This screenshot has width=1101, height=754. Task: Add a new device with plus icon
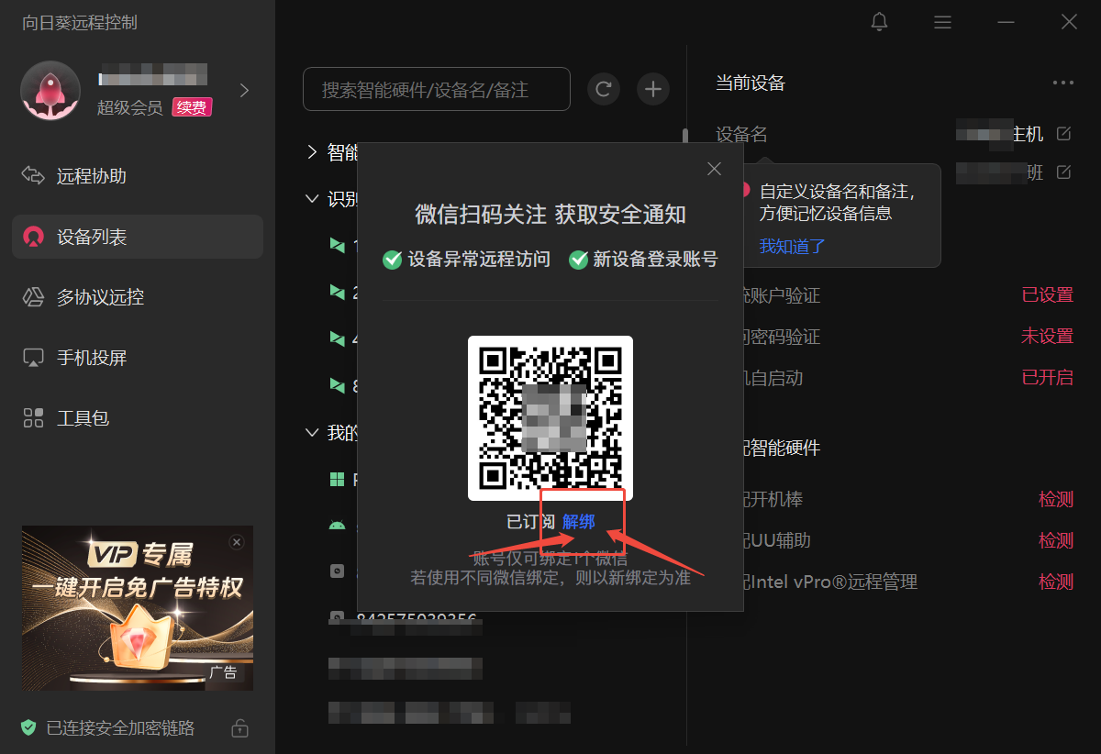pyautogui.click(x=653, y=89)
